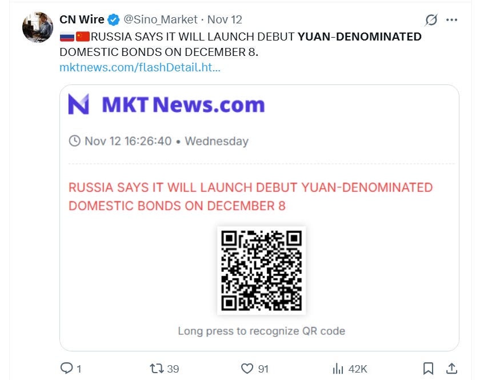The image size is (492, 380).
Task: Bookmark this post
Action: (428, 369)
